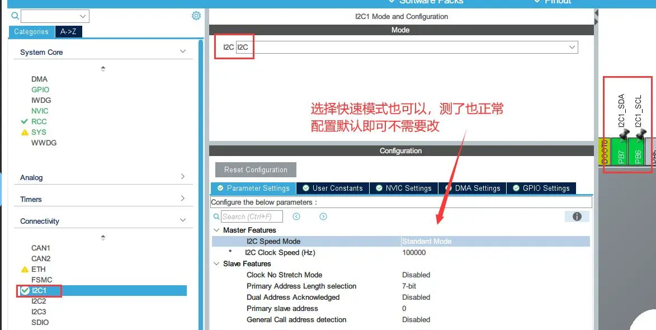Click the parameter search input field
The image size is (656, 330).
(252, 216)
